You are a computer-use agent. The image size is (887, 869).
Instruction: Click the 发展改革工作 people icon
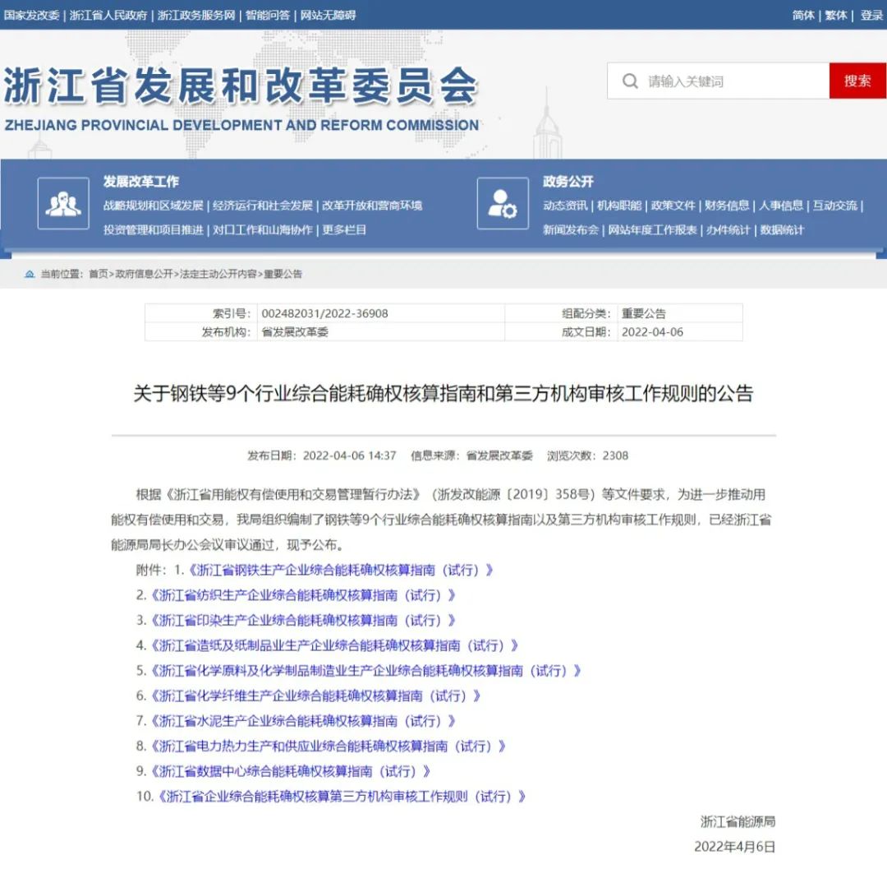[63, 203]
